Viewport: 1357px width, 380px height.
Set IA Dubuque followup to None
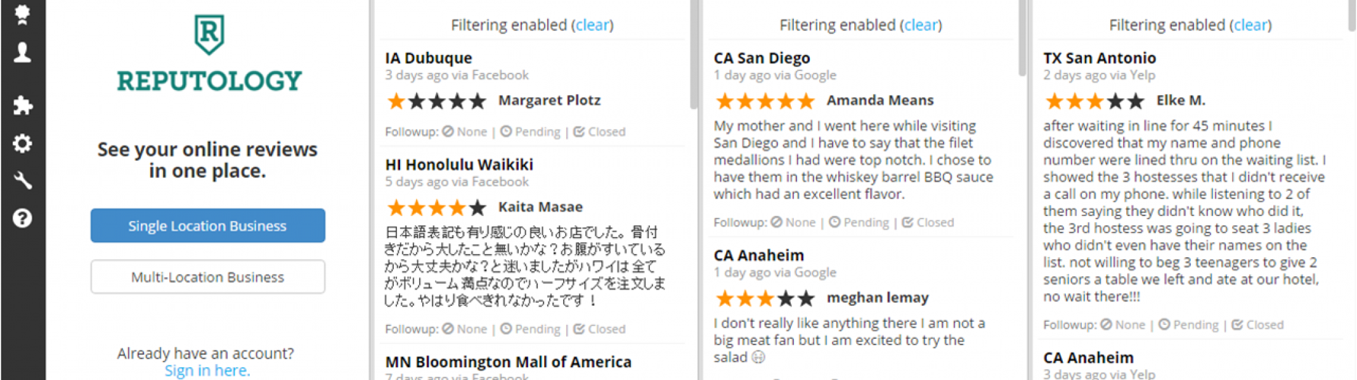pos(465,132)
